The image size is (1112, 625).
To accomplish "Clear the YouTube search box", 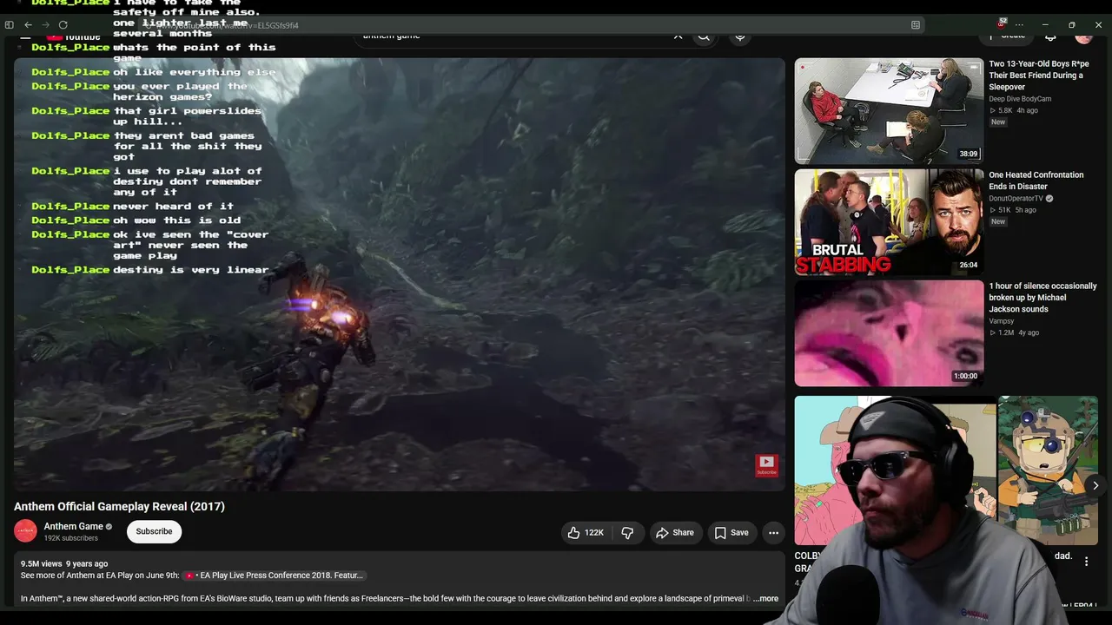I will coord(678,36).
